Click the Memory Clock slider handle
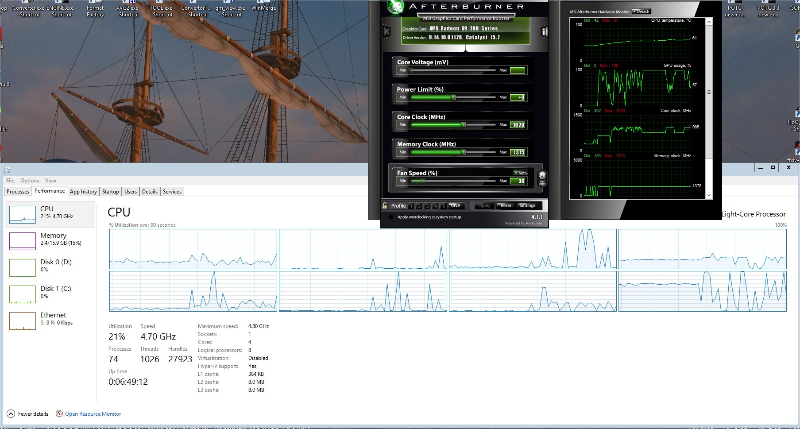The height and width of the screenshot is (429, 800). [464, 152]
